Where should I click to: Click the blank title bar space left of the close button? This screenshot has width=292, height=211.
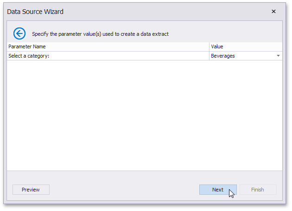click(185, 12)
